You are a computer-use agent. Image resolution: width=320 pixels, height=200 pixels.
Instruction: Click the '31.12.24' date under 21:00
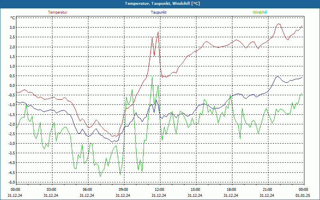click(267, 196)
